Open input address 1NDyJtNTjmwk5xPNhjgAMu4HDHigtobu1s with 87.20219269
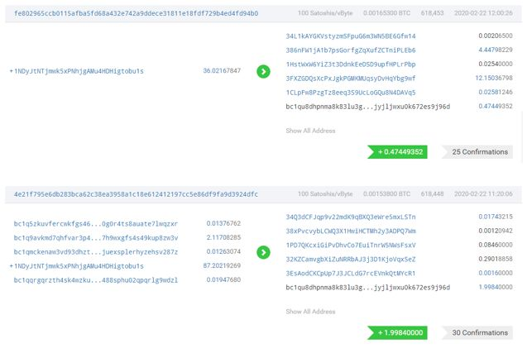Viewport: 527px width, 353px height. pyautogui.click(x=79, y=266)
